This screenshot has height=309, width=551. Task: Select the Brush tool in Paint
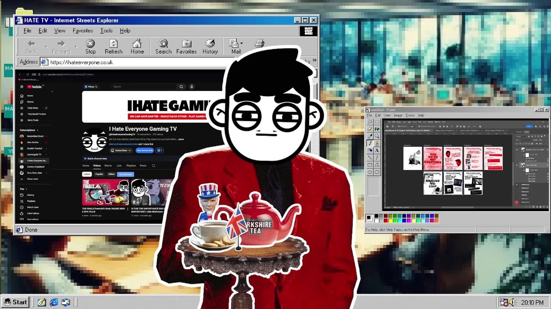377,143
